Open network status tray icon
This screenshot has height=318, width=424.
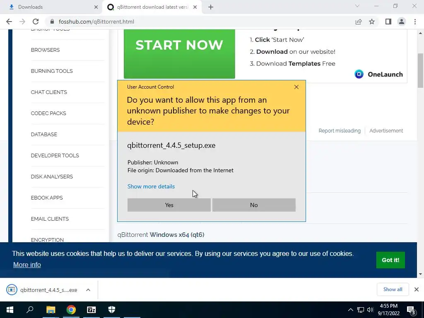(361, 310)
